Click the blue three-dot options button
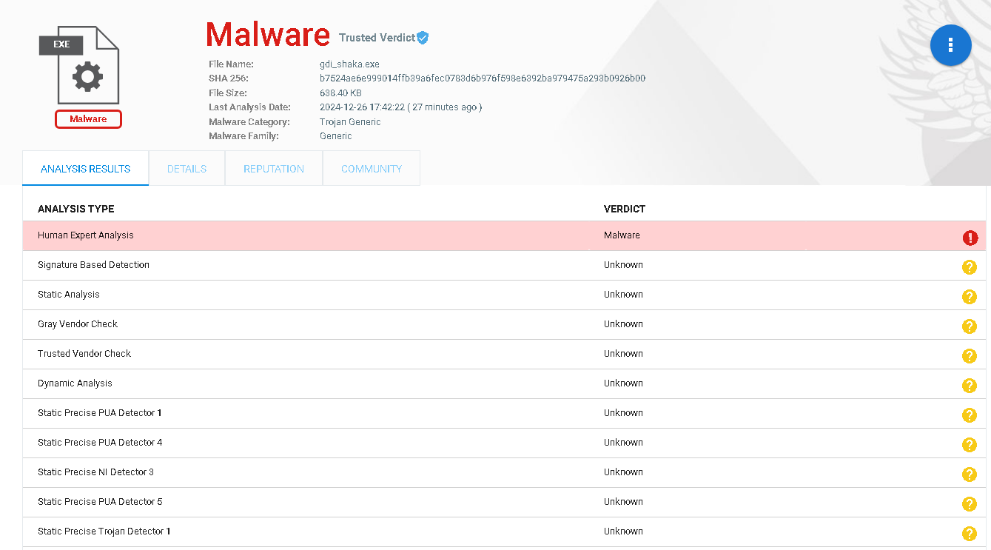Screen dimensions: 991x550 pos(950,46)
